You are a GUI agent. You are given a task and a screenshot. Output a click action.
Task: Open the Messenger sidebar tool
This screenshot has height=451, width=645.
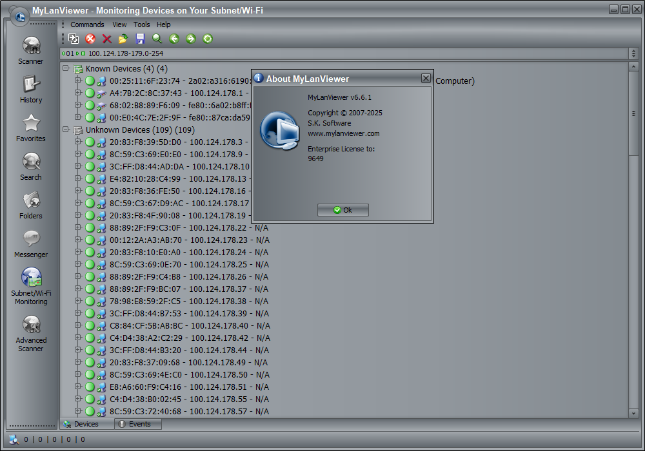pos(31,244)
